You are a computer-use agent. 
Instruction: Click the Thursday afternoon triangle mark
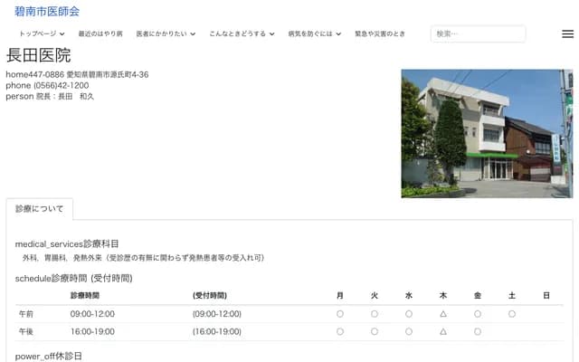click(x=443, y=332)
